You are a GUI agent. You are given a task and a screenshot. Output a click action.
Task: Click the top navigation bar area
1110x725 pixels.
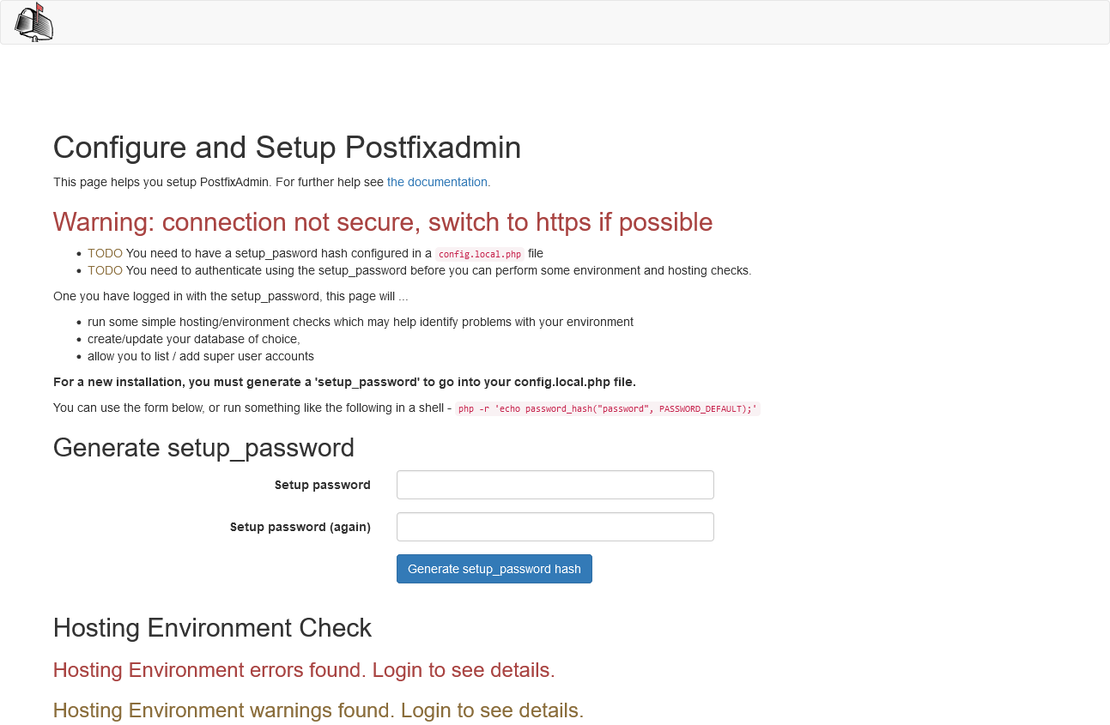click(x=555, y=22)
